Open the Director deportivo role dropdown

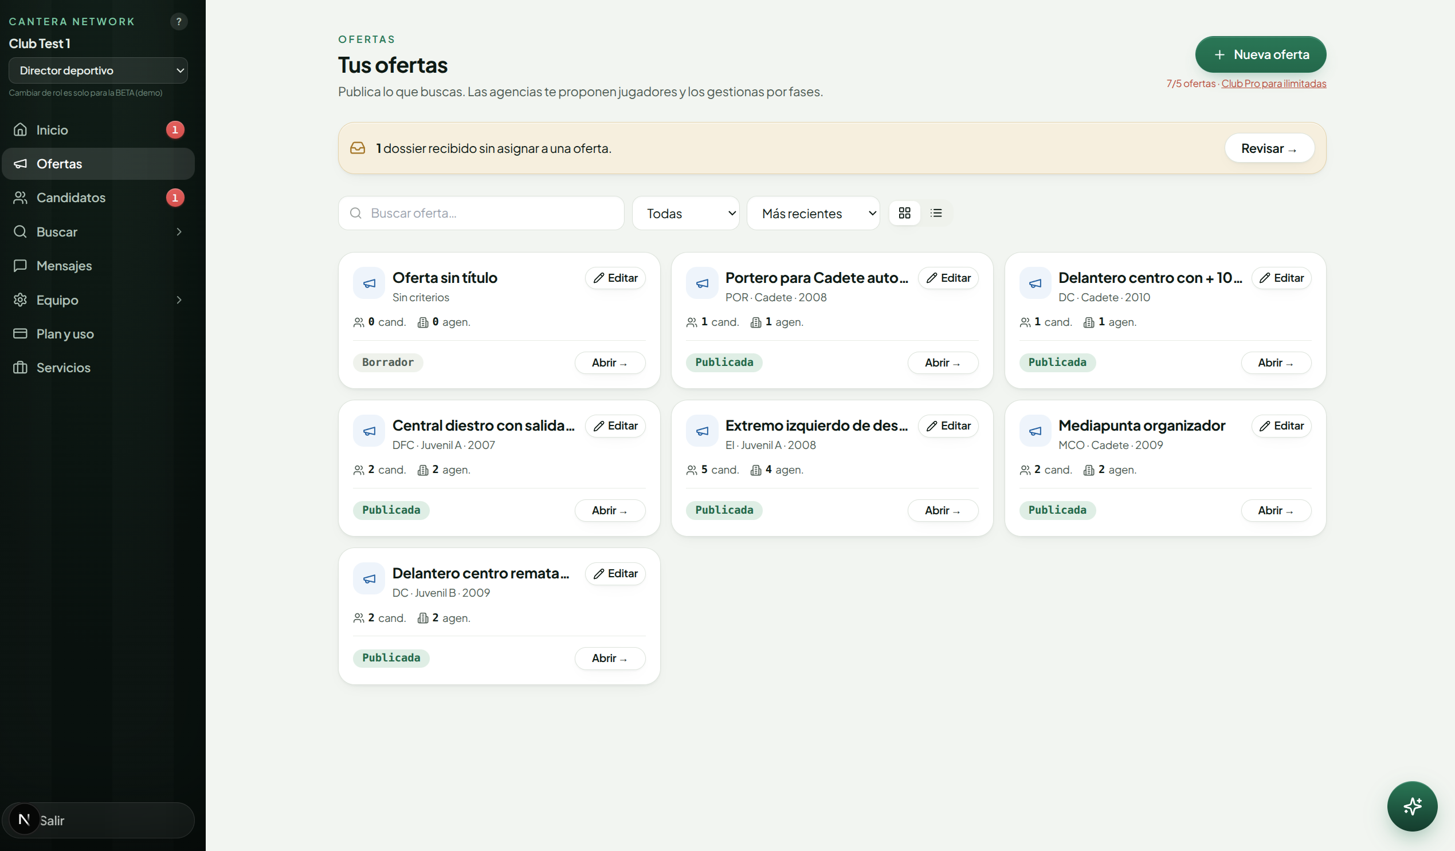pos(98,70)
